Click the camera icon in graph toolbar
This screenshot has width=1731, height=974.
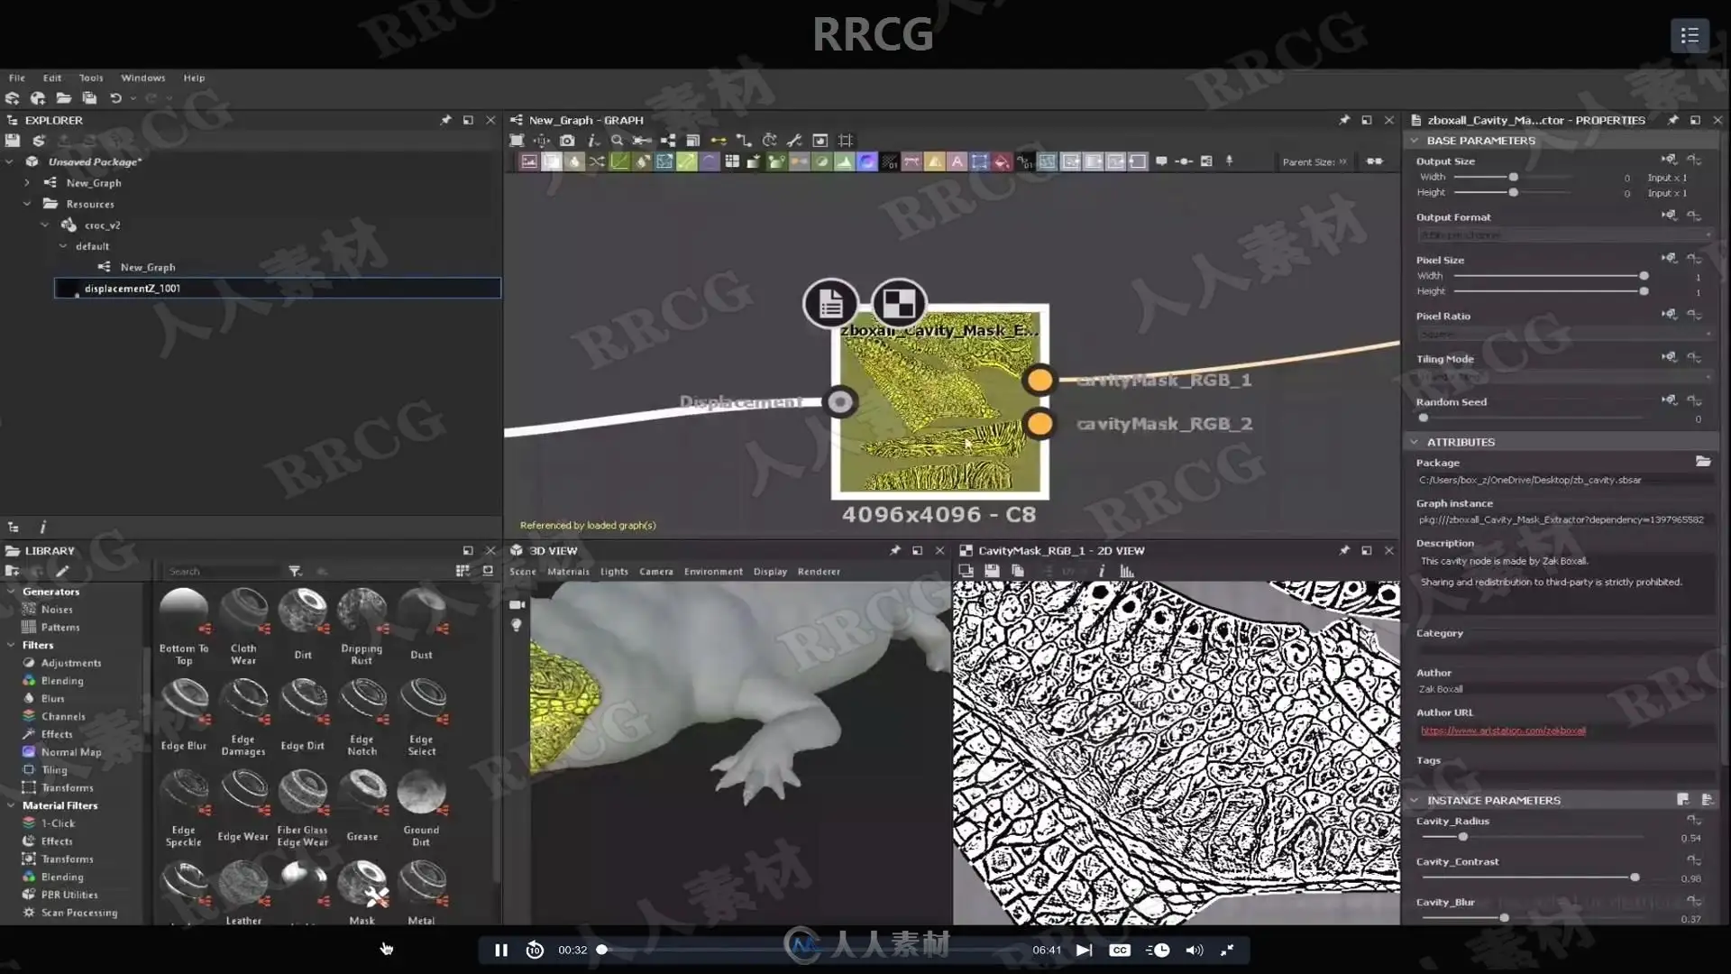pos(566,141)
